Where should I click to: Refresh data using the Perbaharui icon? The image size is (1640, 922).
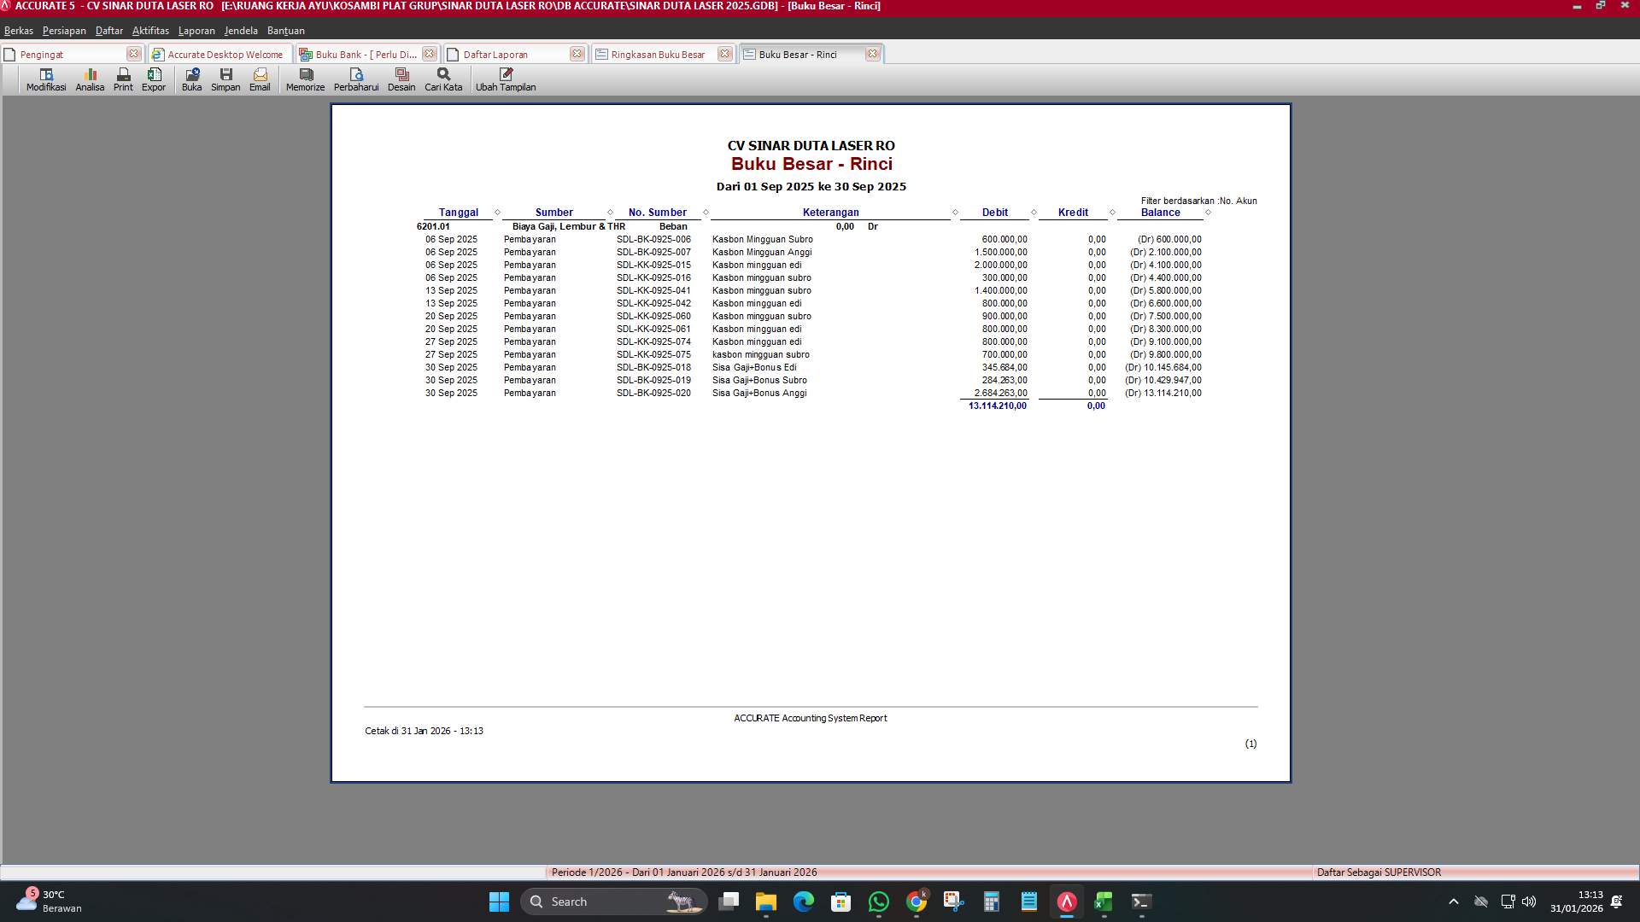pyautogui.click(x=357, y=79)
